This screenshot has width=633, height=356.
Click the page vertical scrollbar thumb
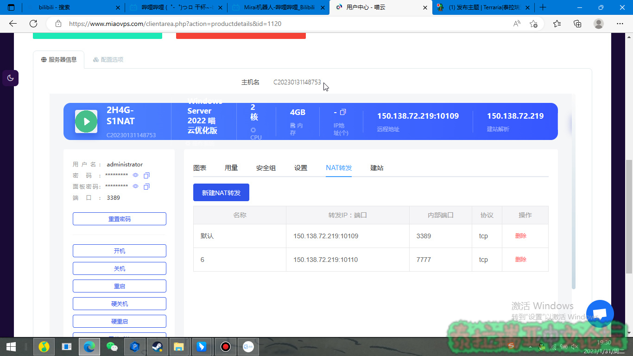(x=629, y=216)
